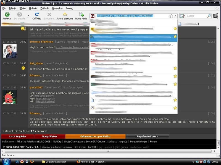Expand the address bar history dropdown arrow
Viewport: 221px width, 165px height.
pos(176,16)
